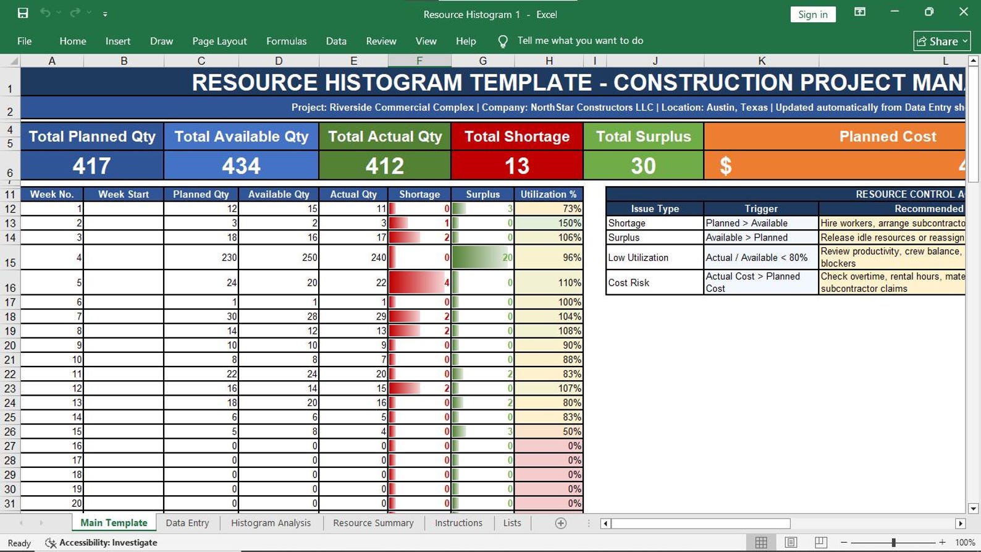
Task: Click the Tell me what you want to do box
Action: pos(580,41)
